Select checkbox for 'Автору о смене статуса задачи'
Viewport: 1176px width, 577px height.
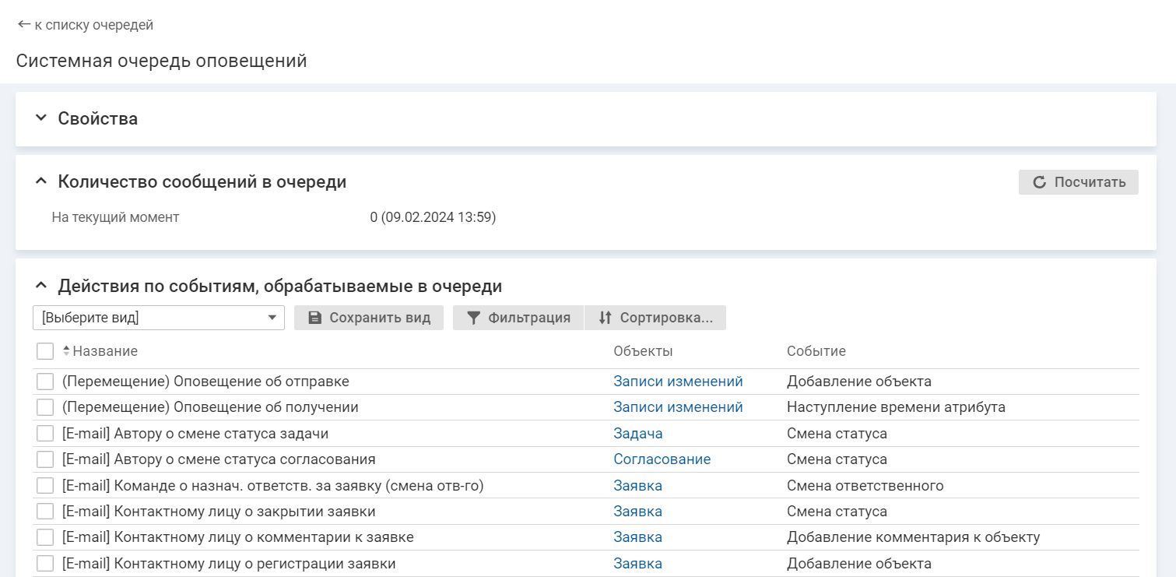45,434
